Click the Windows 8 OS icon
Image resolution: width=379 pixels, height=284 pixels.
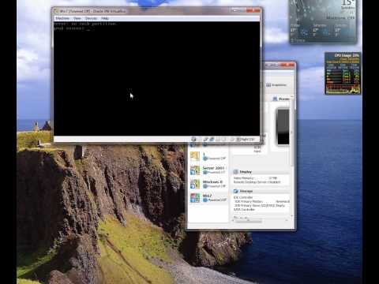[195, 184]
